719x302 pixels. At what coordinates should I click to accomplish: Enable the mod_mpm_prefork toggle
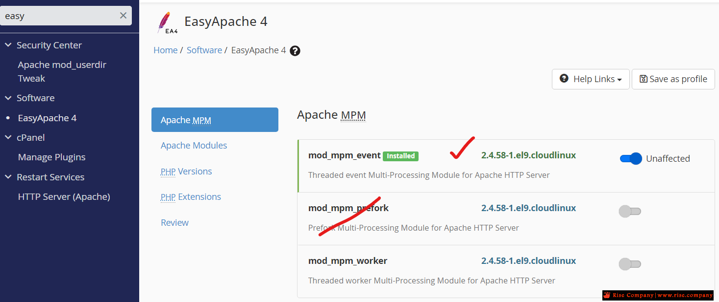click(630, 211)
